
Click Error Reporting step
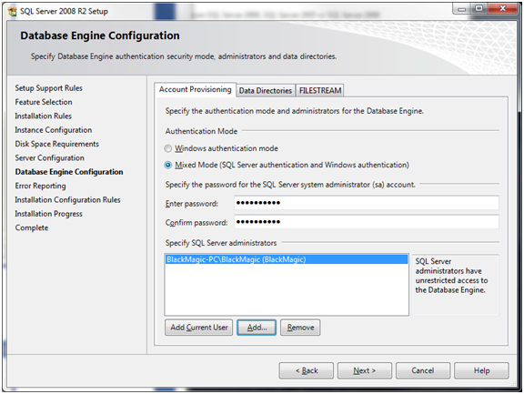40,186
